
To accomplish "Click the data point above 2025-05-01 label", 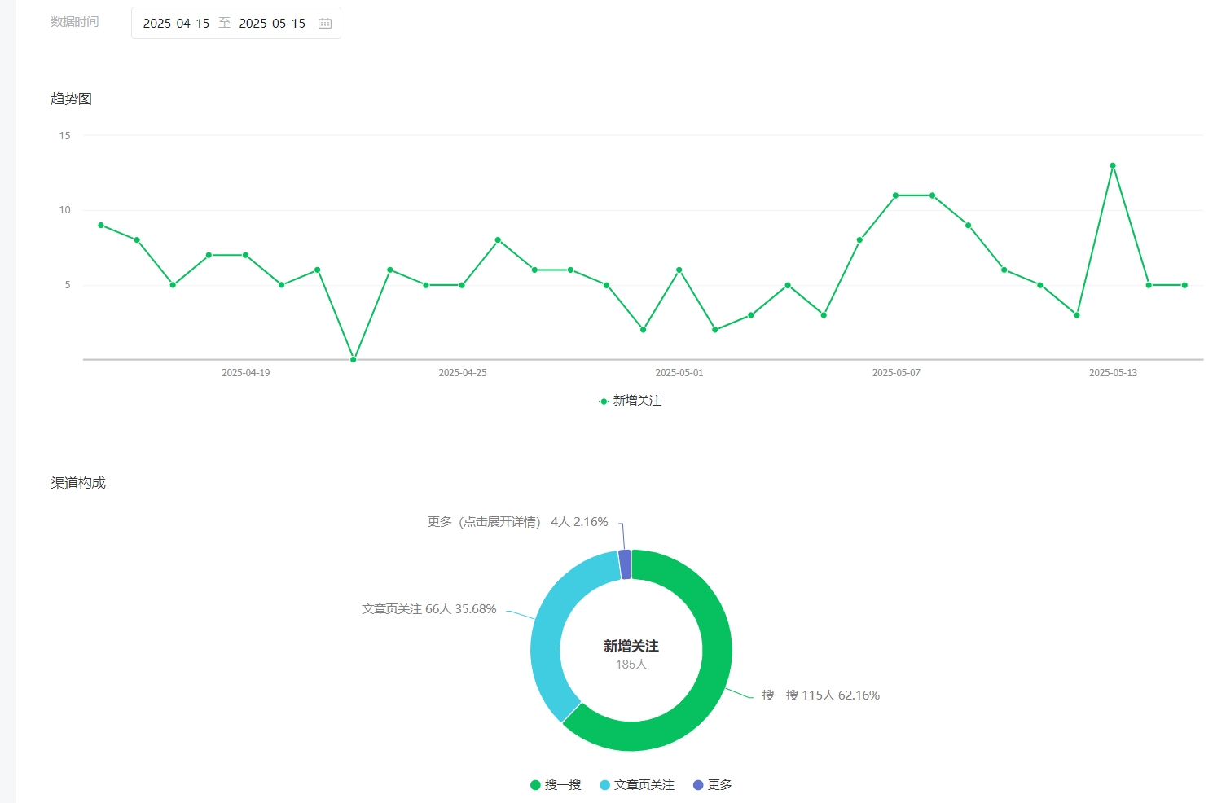I will [x=679, y=270].
